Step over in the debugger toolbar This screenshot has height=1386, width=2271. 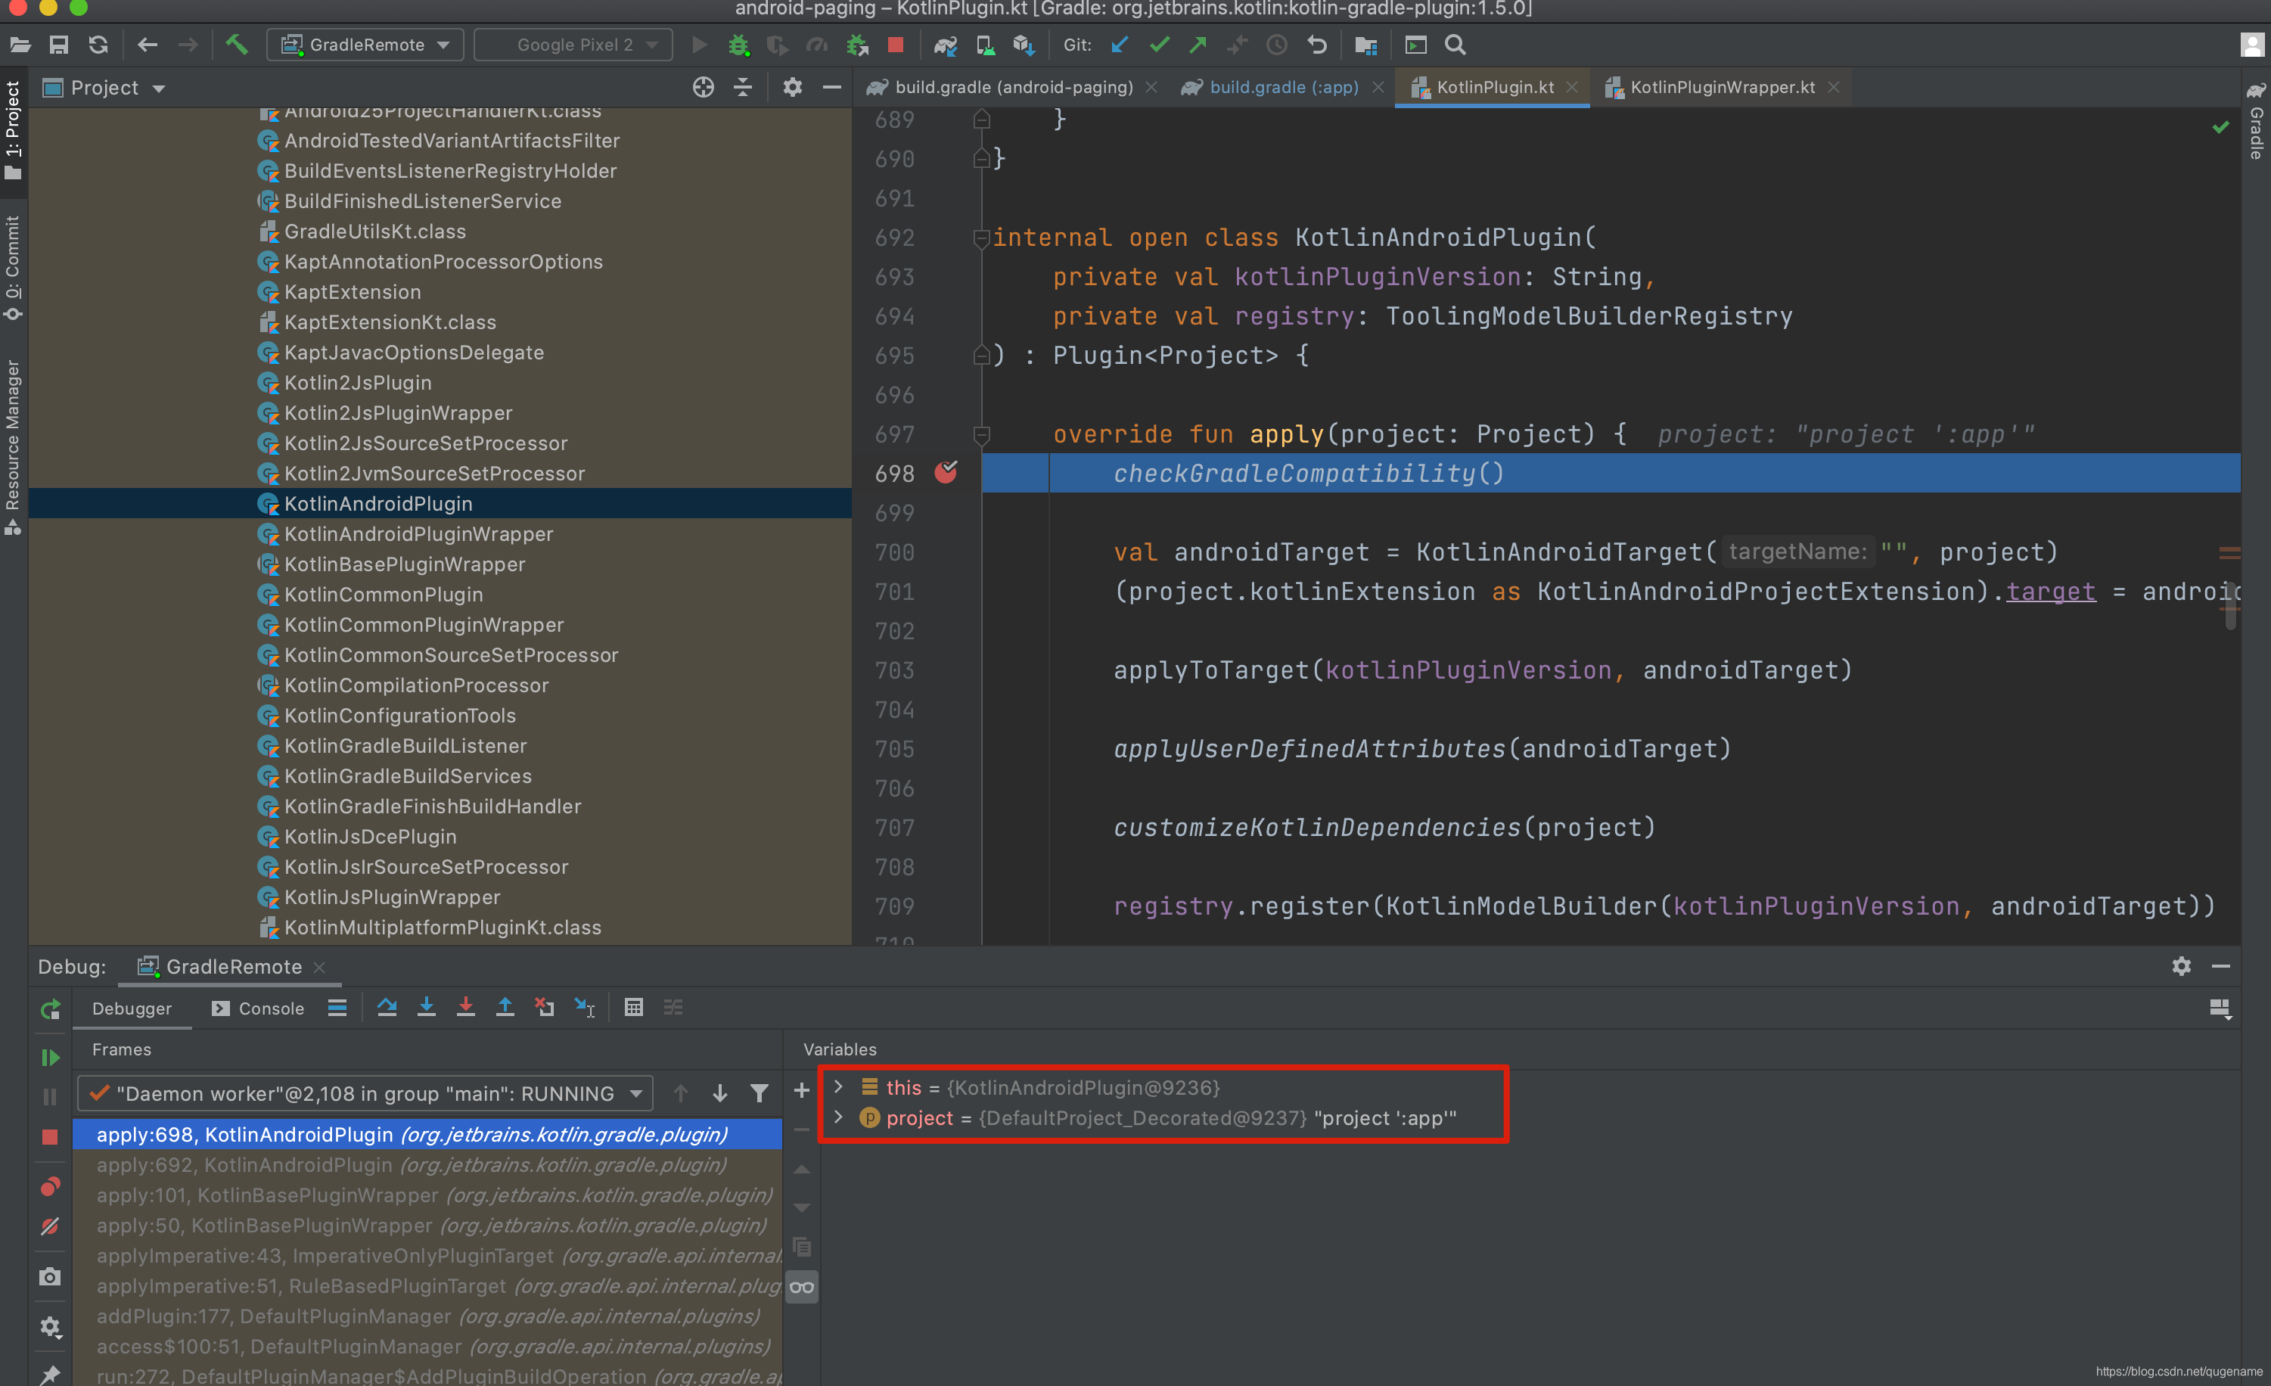pos(387,1008)
